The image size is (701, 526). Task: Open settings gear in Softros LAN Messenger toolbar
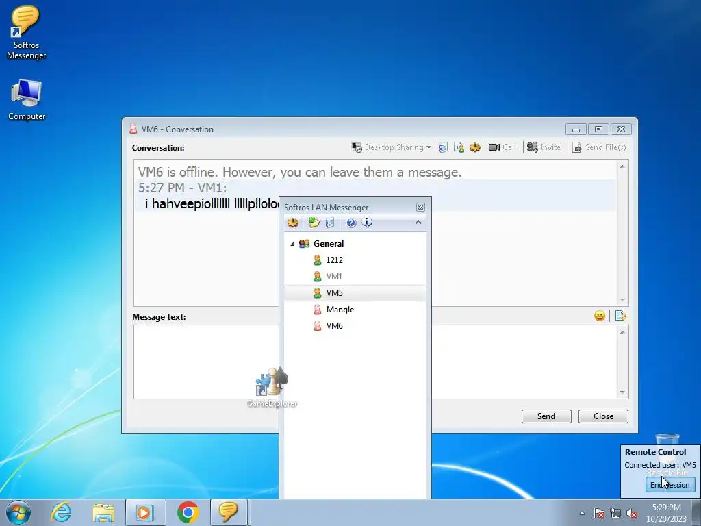click(x=293, y=223)
